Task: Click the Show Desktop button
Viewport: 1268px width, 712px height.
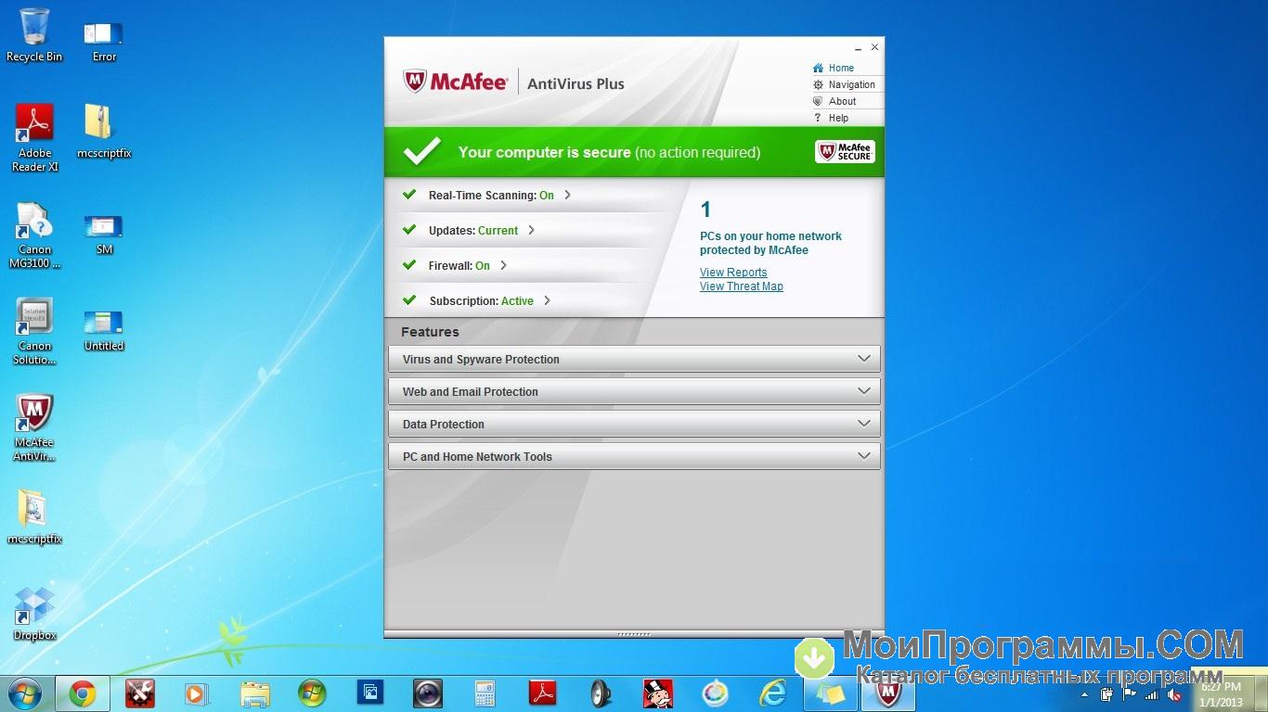Action: 1261,693
